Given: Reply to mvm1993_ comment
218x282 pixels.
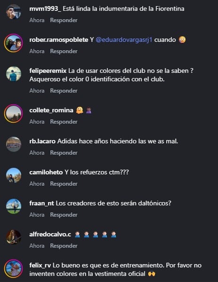Looking at the screenshot, I should tap(64, 20).
